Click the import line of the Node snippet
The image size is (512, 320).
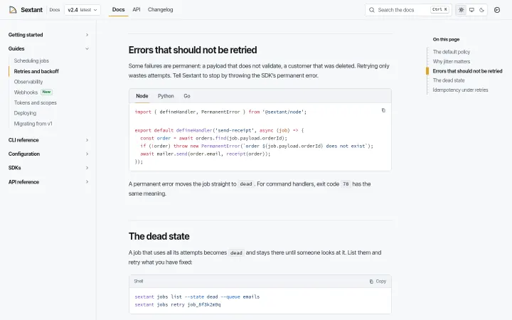click(220, 112)
